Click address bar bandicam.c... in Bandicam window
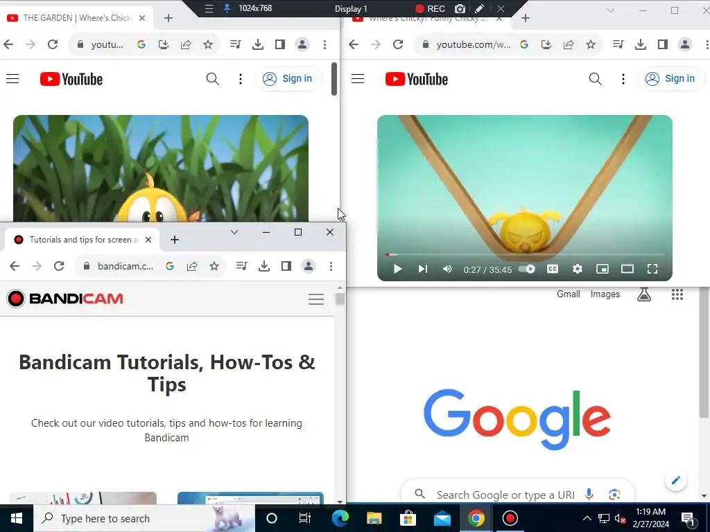710x532 pixels. 125,266
